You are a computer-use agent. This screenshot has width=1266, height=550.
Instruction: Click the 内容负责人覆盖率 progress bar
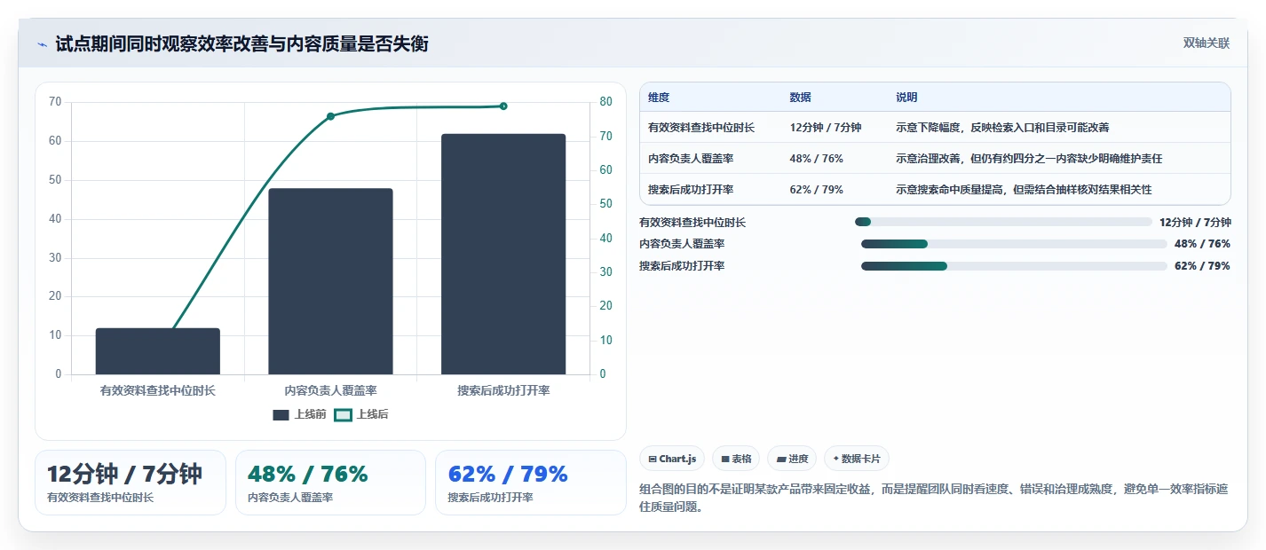(1014, 244)
